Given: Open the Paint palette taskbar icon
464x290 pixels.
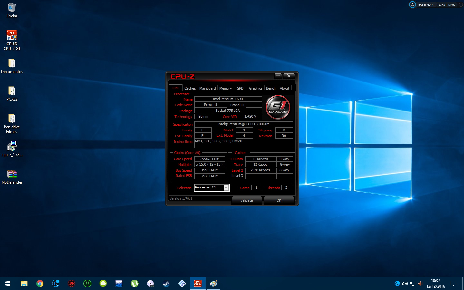Looking at the screenshot, I should pyautogui.click(x=213, y=284).
